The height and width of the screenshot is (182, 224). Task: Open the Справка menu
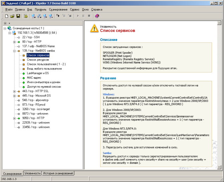click(x=97, y=10)
